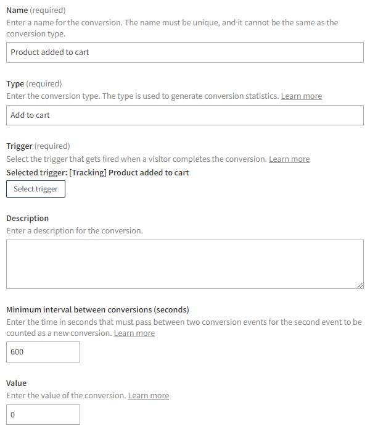
Task: Click the 'Type (required)' label
Action: point(34,84)
